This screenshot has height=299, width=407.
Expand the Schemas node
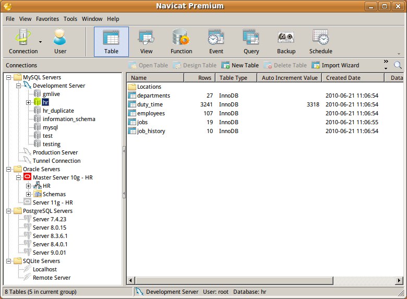click(28, 194)
